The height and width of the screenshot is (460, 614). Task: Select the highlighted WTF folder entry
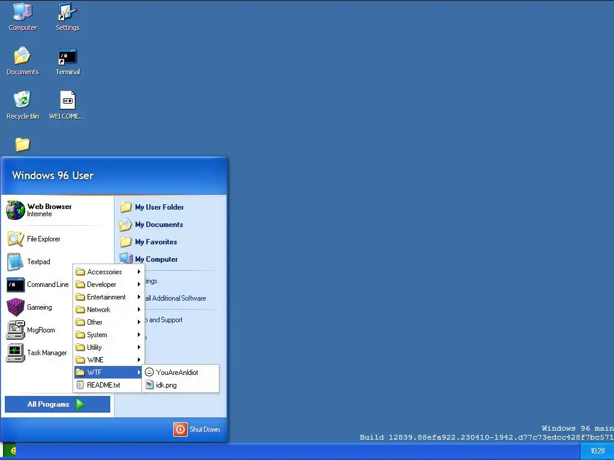[109, 373]
